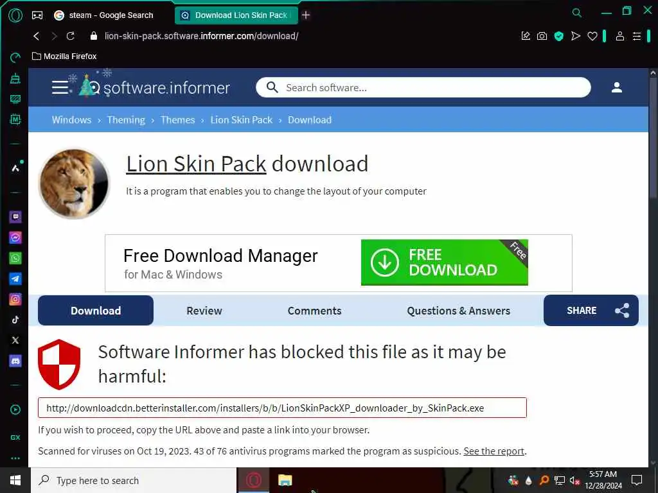The image size is (658, 493).
Task: Open the Aria AI icon in sidebar
Action: (15, 168)
